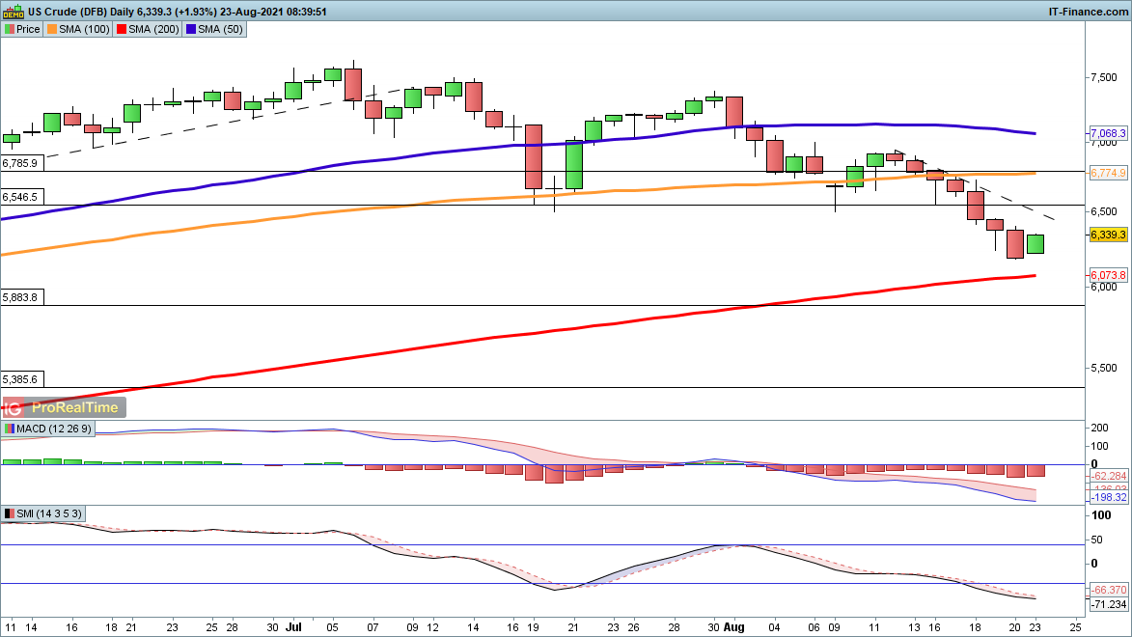The width and height of the screenshot is (1132, 637).
Task: Select the 5,883.8 support level label
Action: (x=20, y=297)
